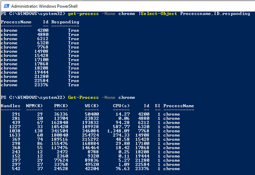Screen dimensions: 255x175
Task: Click WS value 50400
Action: point(92,114)
